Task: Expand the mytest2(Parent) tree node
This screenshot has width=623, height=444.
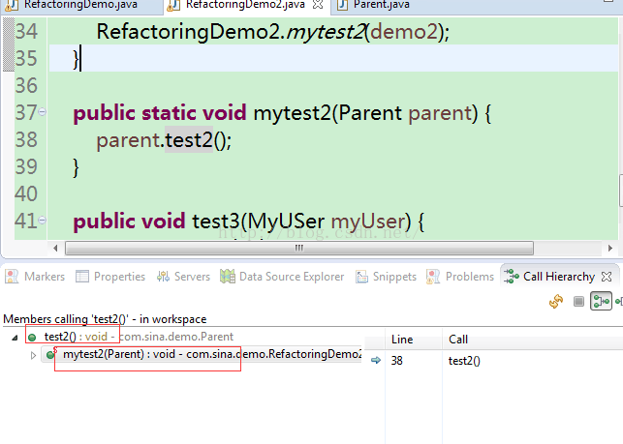Action: click(x=33, y=355)
